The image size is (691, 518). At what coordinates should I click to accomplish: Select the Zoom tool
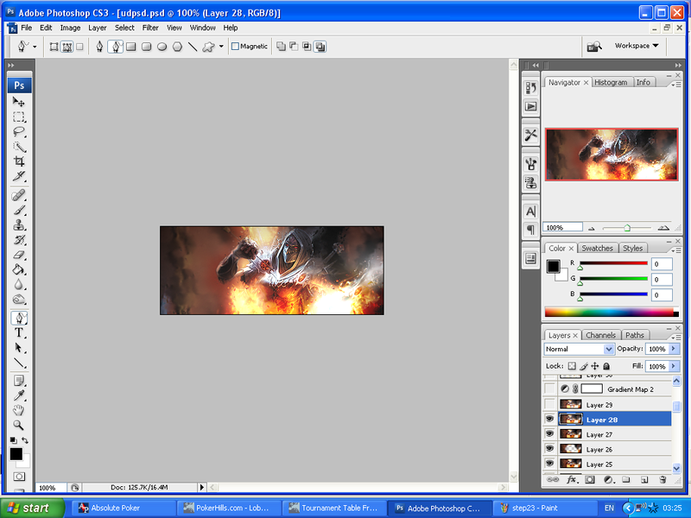18,426
